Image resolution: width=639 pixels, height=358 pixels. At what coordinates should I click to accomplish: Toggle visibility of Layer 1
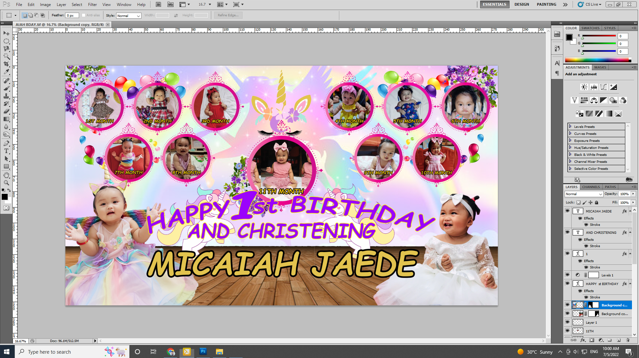pos(567,322)
